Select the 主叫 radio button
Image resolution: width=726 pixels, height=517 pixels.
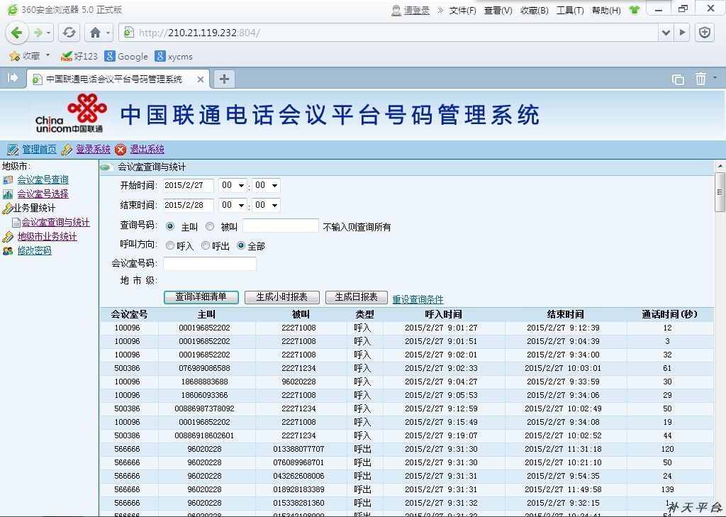[x=170, y=226]
